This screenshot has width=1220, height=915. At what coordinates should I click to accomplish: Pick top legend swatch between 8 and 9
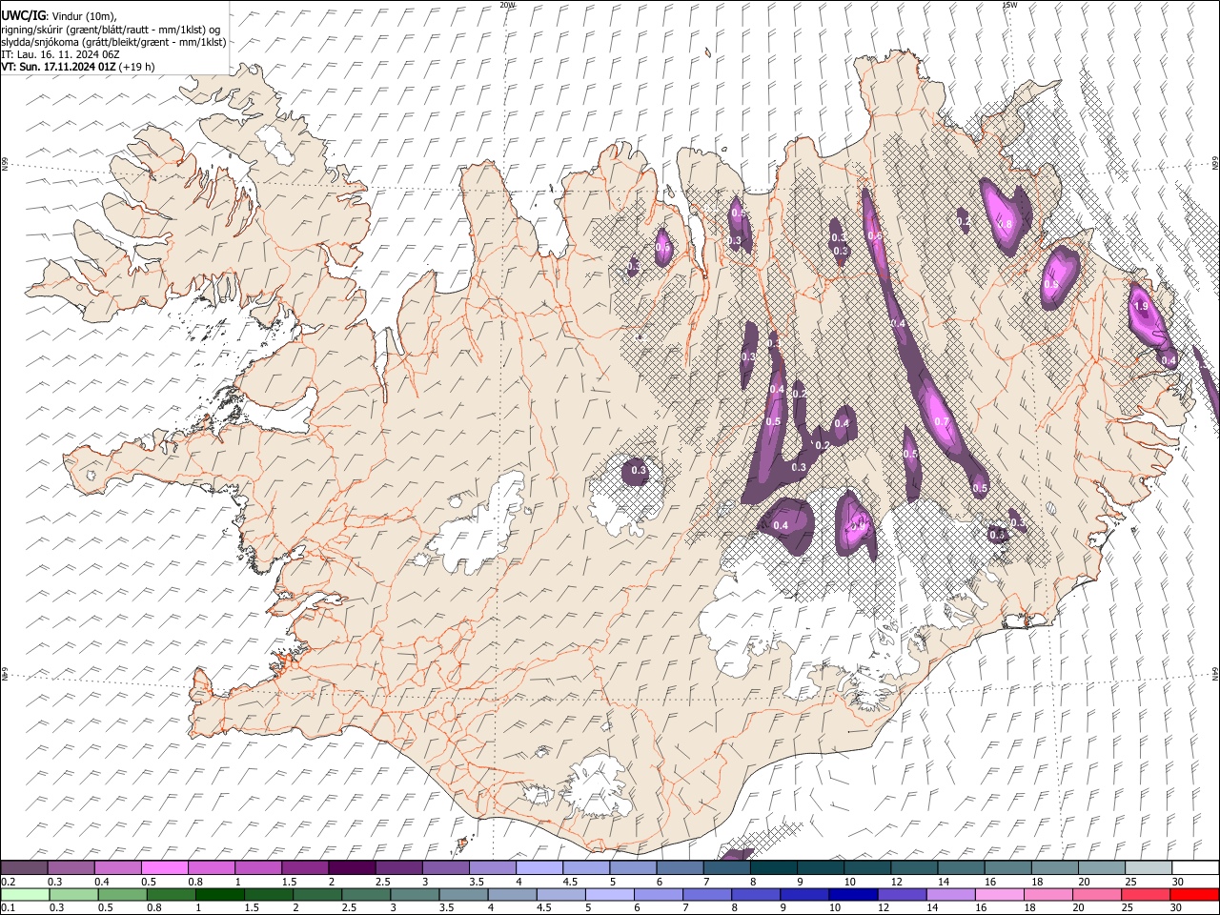(x=773, y=868)
